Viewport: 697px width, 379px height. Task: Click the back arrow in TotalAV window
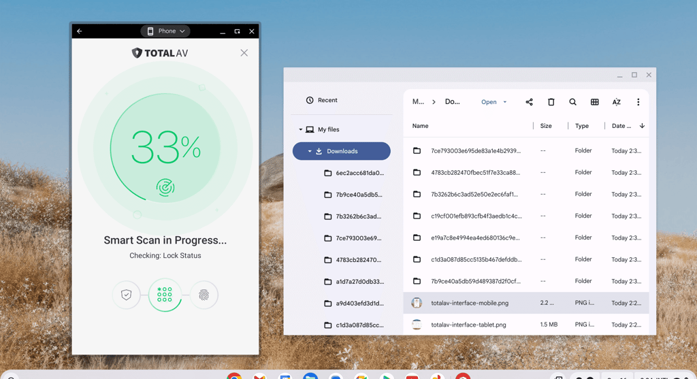coord(80,31)
